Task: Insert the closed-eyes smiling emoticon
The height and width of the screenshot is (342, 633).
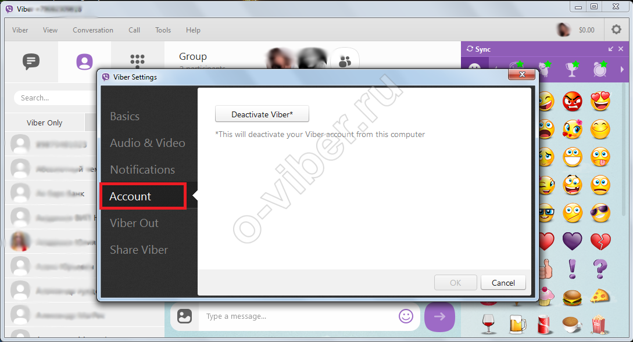Action: pyautogui.click(x=600, y=129)
